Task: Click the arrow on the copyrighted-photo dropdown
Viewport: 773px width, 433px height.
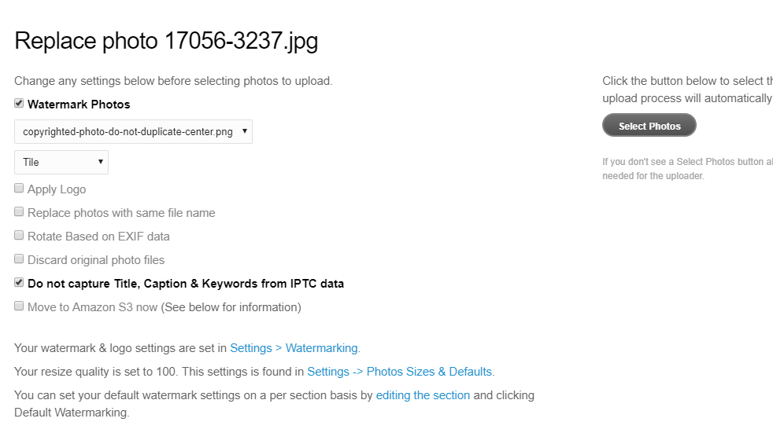Action: (245, 131)
